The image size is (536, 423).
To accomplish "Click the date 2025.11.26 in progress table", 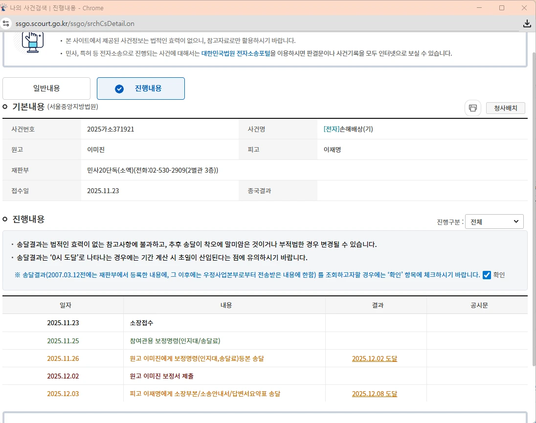I will pyautogui.click(x=63, y=358).
